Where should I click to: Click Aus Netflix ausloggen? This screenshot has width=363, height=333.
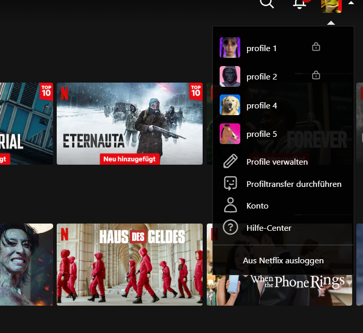pyautogui.click(x=283, y=261)
